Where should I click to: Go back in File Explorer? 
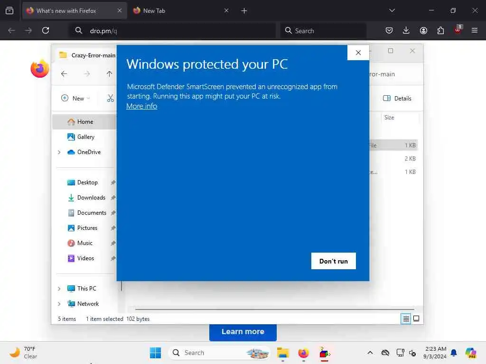pos(64,73)
